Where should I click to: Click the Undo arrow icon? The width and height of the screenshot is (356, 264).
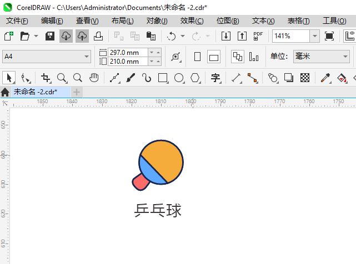pyautogui.click(x=172, y=36)
